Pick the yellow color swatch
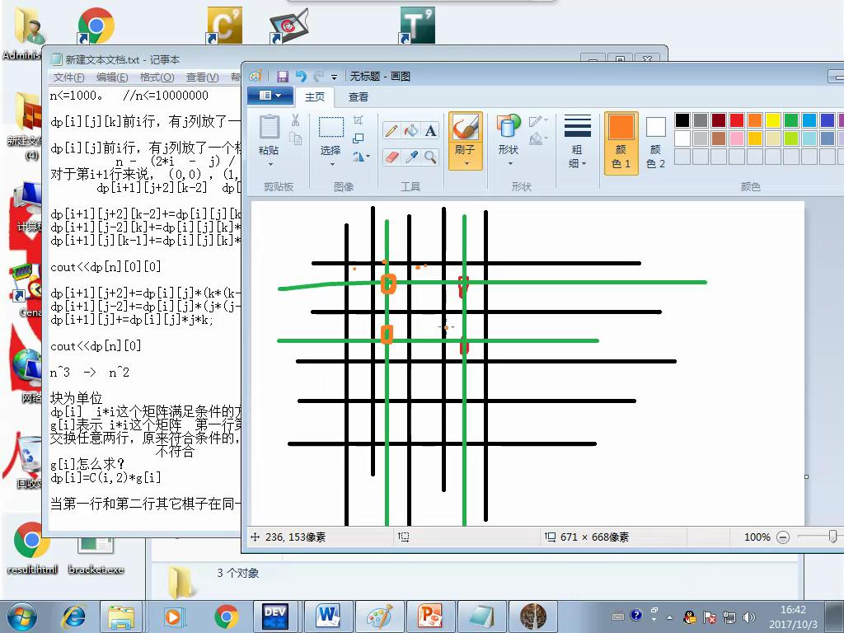The width and height of the screenshot is (844, 633). [x=773, y=120]
